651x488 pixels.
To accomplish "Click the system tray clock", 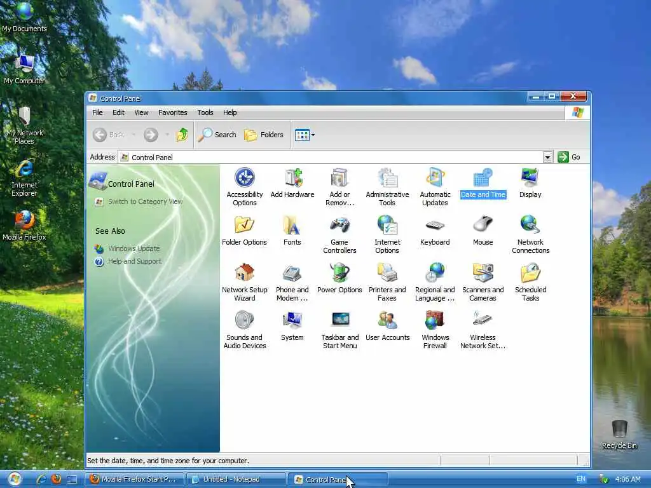I will click(627, 479).
